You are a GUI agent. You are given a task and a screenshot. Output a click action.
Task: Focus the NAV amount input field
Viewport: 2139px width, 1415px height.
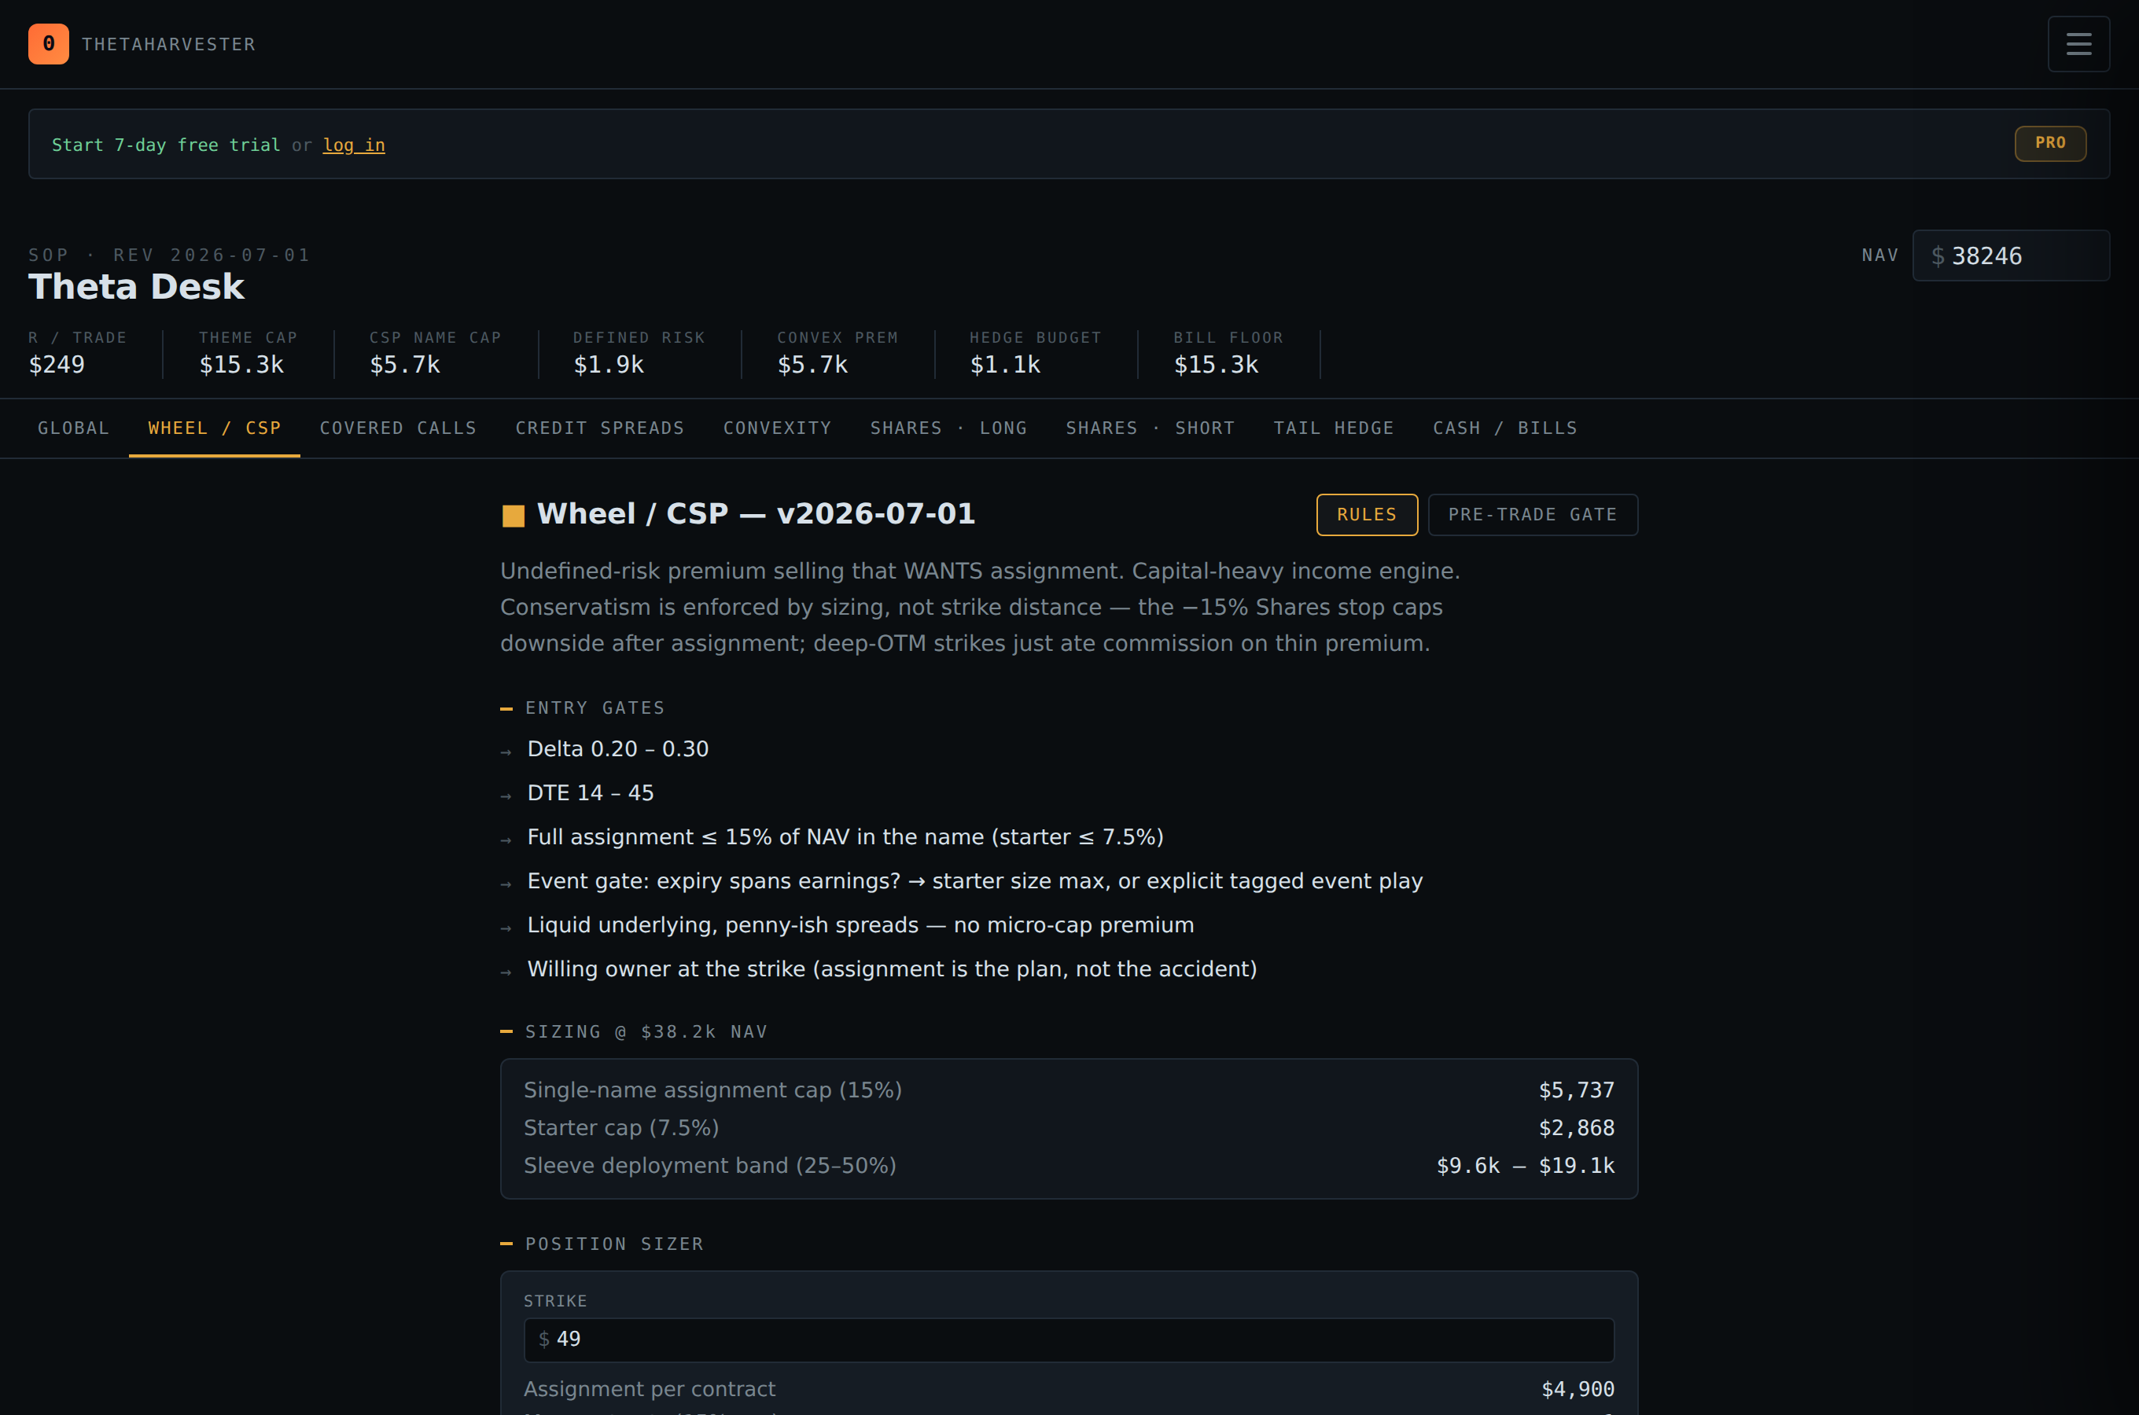(x=2011, y=256)
